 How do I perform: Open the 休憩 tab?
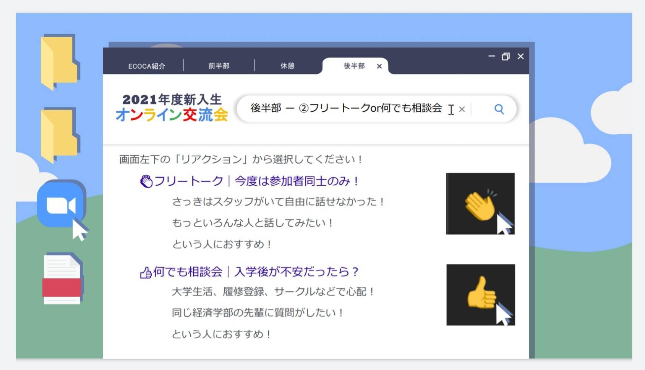pos(287,66)
